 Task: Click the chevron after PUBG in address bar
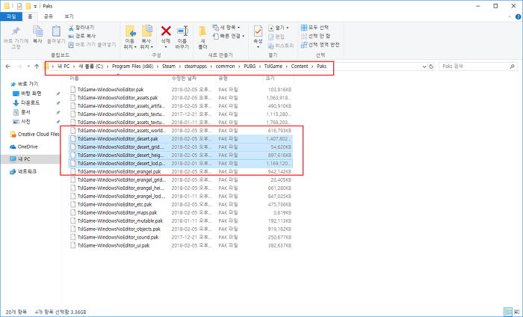click(260, 67)
